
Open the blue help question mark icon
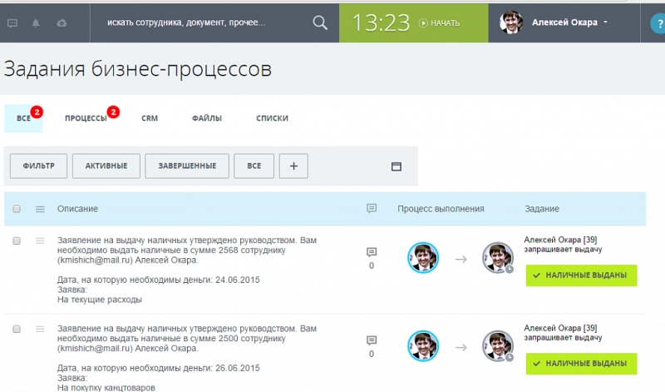pos(657,23)
